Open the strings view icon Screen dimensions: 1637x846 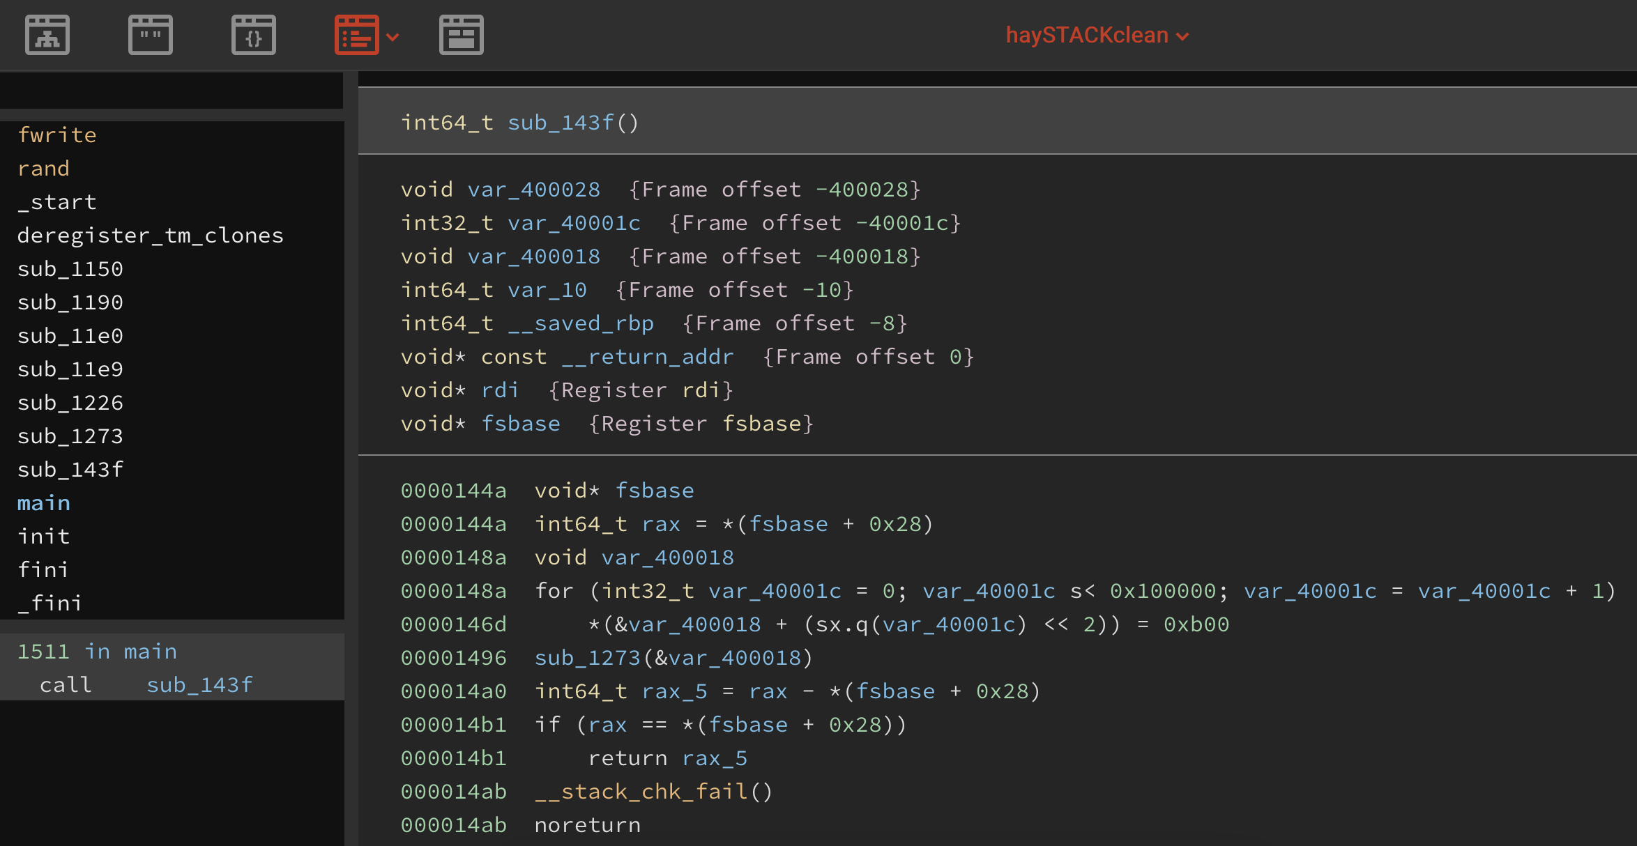tap(151, 35)
